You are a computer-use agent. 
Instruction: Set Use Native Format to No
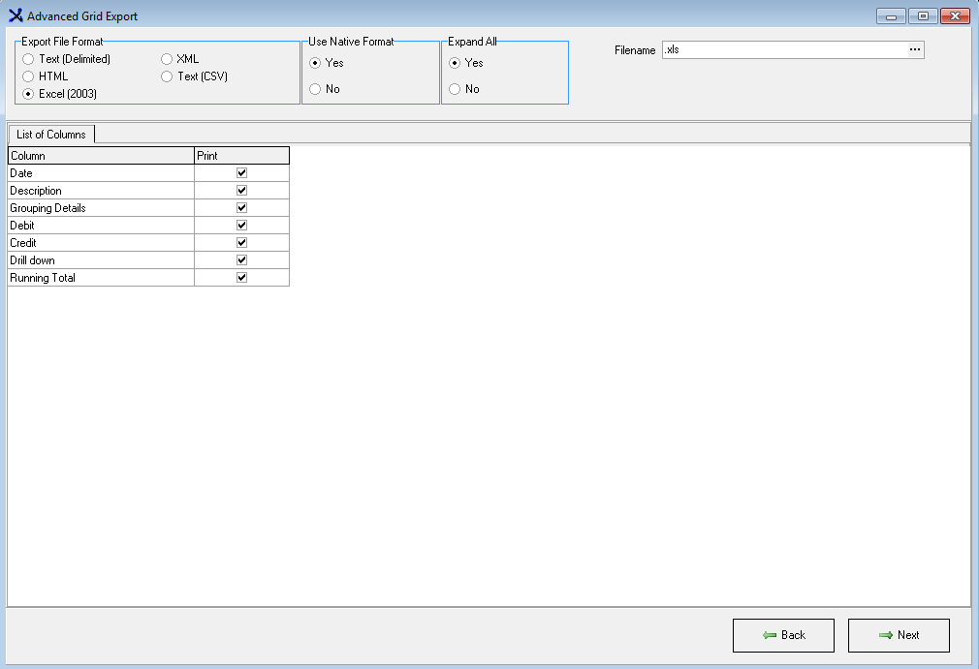tap(315, 89)
